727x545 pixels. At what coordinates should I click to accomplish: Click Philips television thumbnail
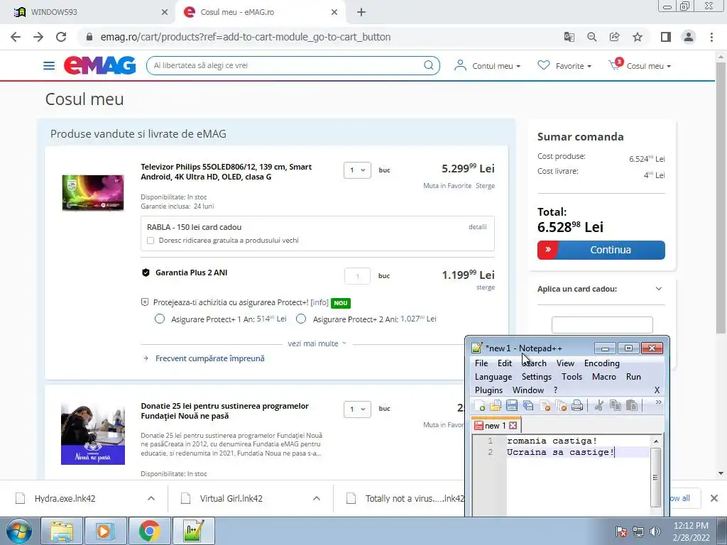93,192
